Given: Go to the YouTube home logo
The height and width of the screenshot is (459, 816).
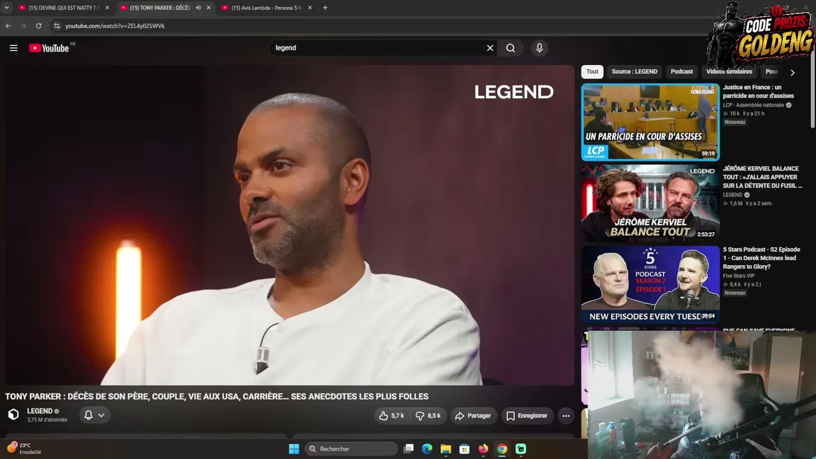Looking at the screenshot, I should coord(49,48).
